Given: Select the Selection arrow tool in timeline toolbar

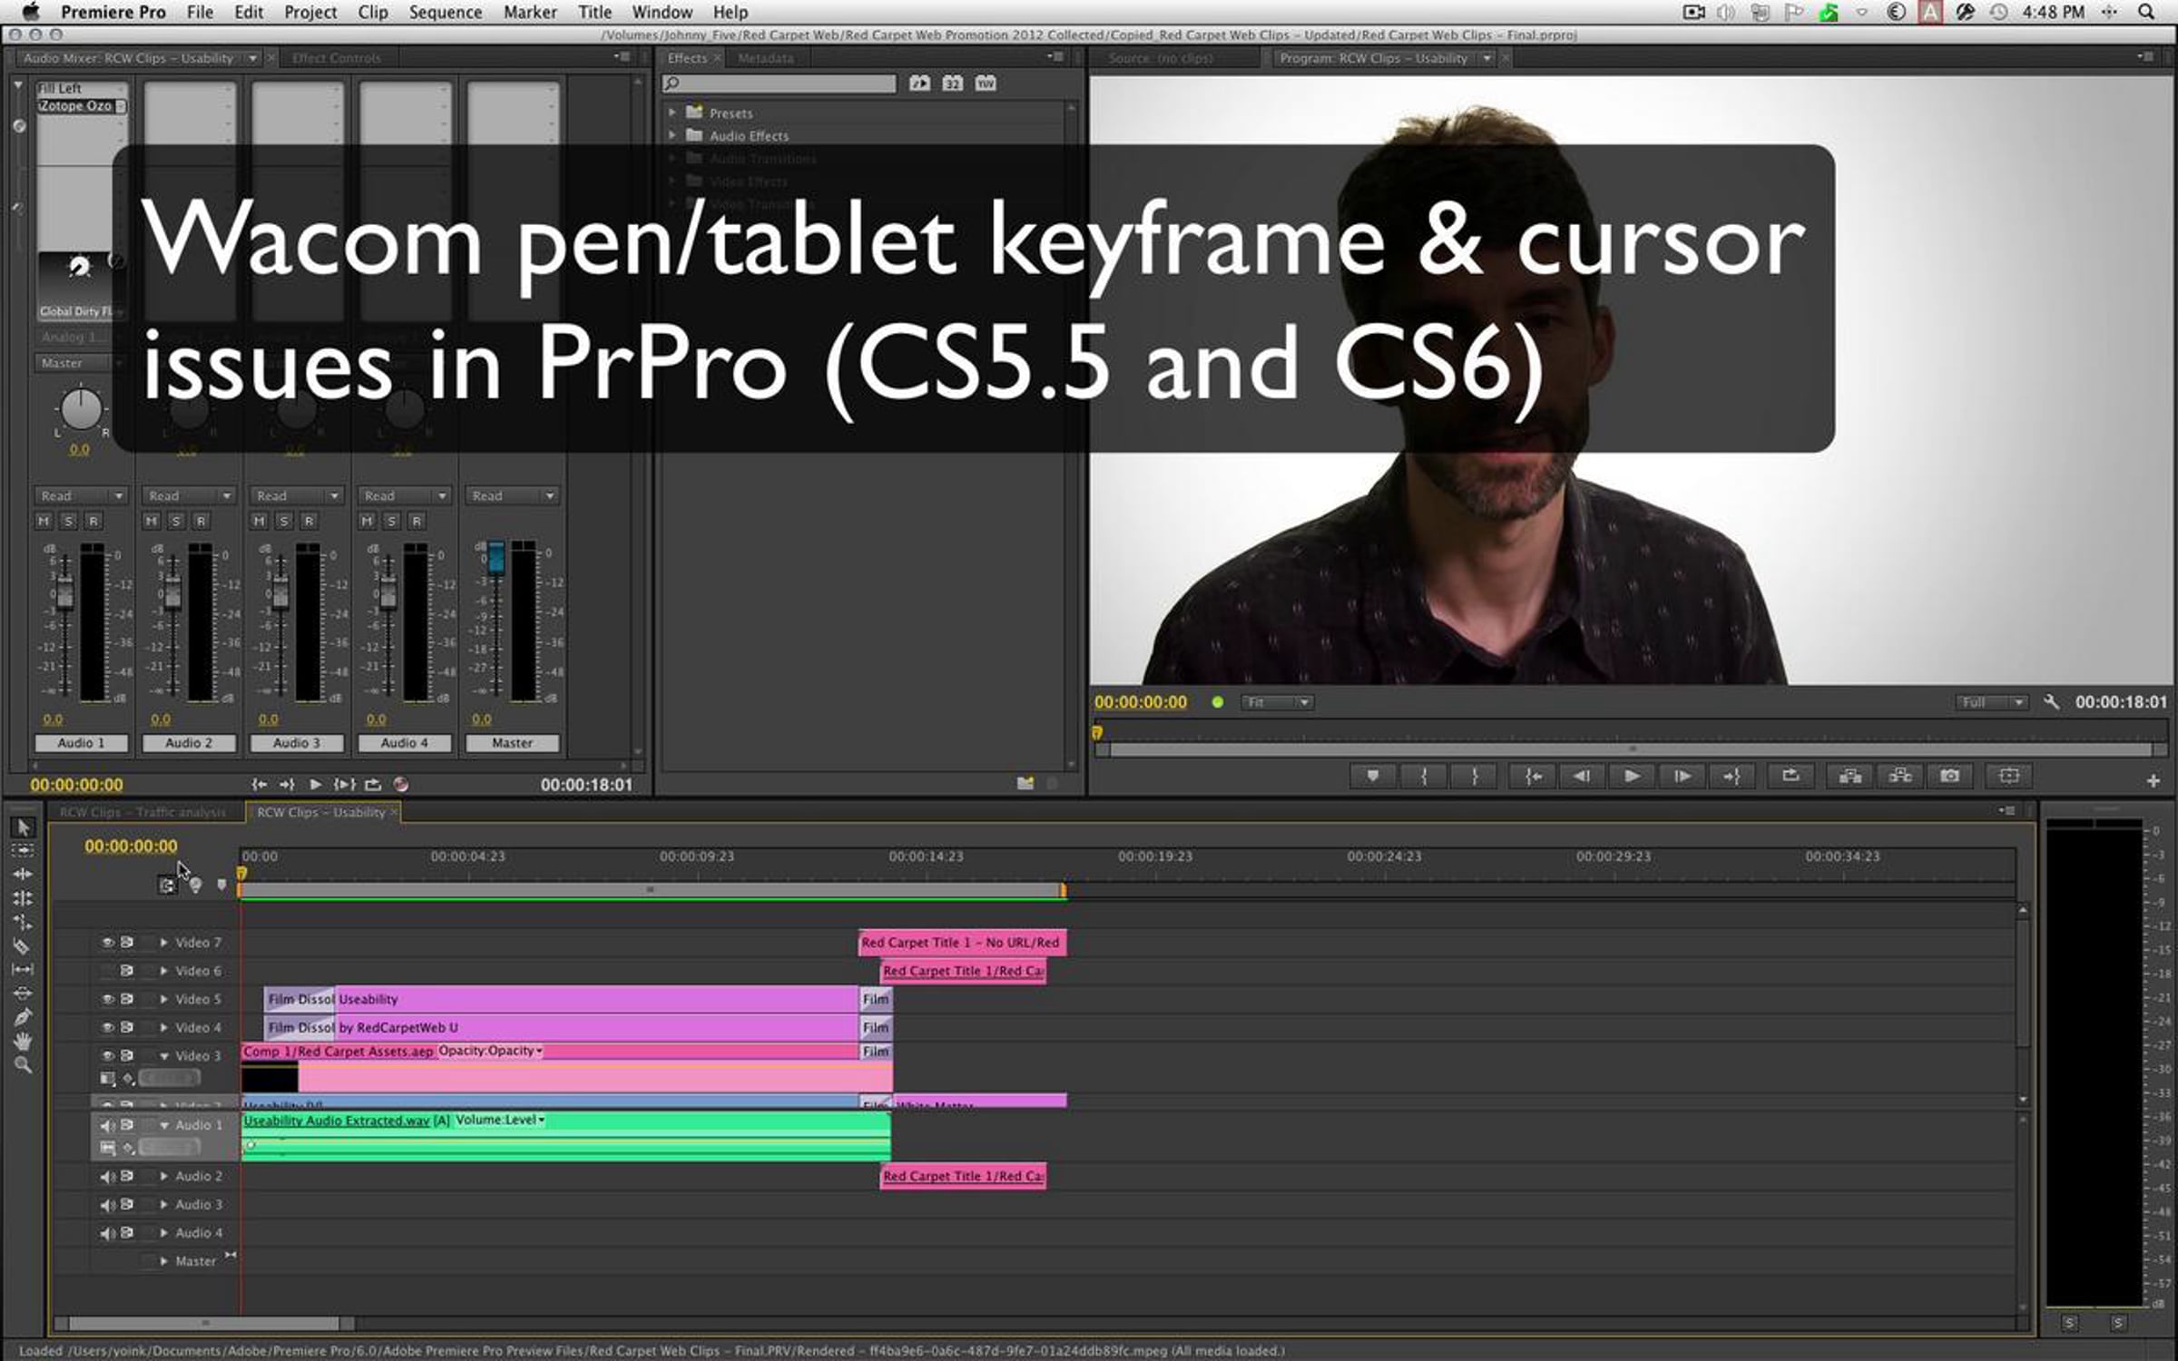Looking at the screenshot, I should coord(24,827).
